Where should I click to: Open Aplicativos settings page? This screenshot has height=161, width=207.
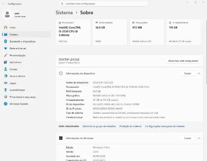click(27, 62)
